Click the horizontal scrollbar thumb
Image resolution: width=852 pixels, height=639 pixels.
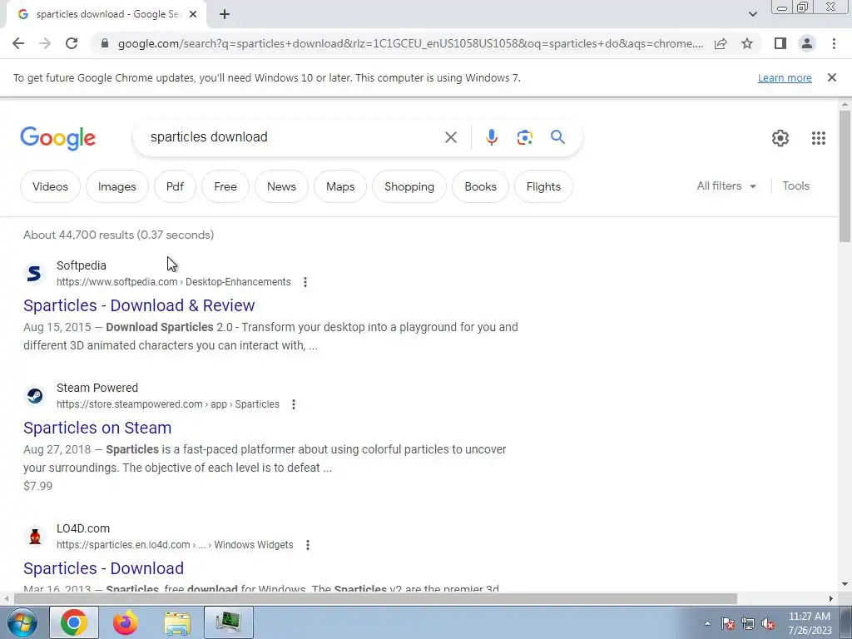coord(375,599)
